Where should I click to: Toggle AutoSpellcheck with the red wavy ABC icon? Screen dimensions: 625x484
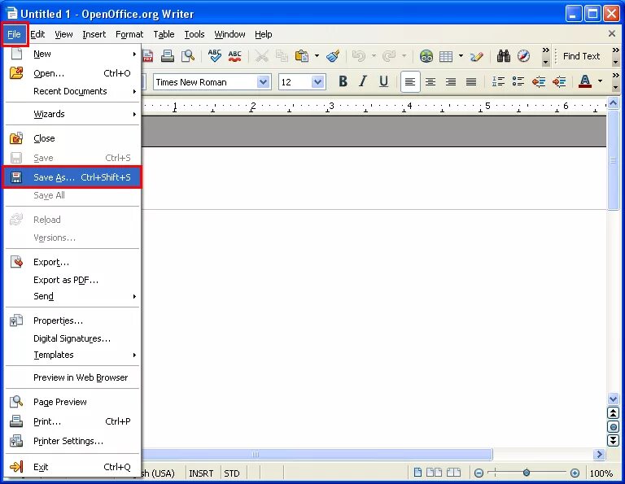pyautogui.click(x=234, y=56)
